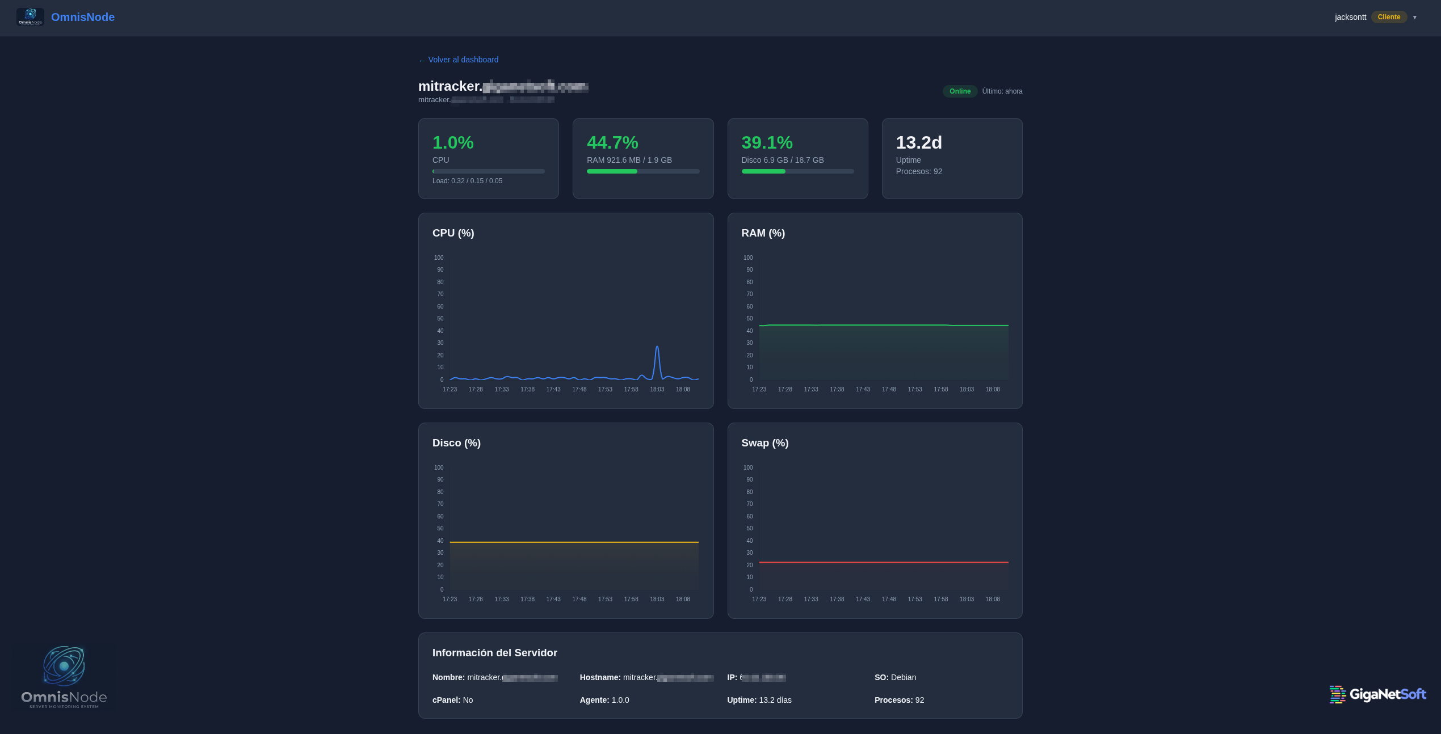Go back via Volver al dashboard link
1441x734 pixels.
[459, 60]
